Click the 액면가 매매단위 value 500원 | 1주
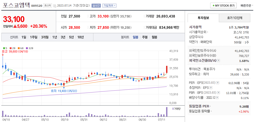The image size is (254, 122). [x=241, y=42]
